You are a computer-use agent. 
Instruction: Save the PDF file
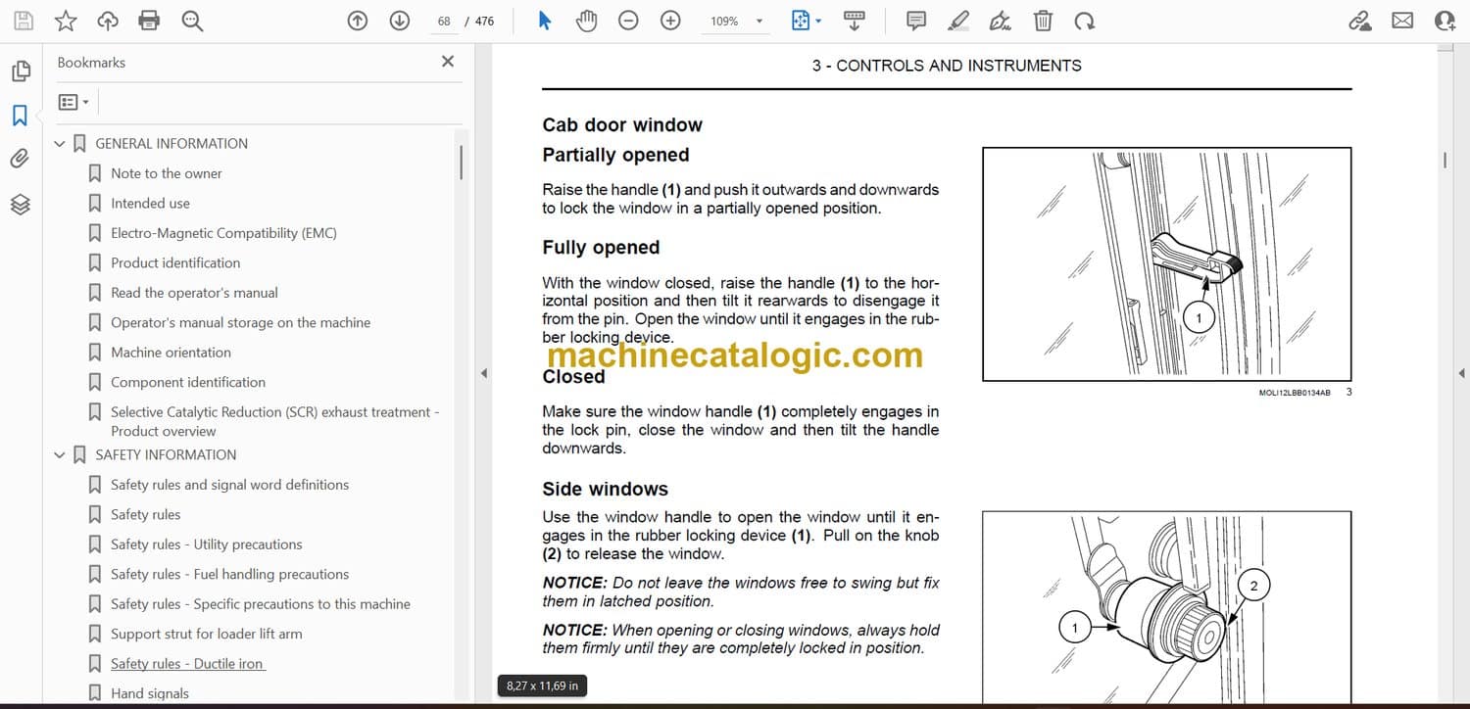point(24,21)
